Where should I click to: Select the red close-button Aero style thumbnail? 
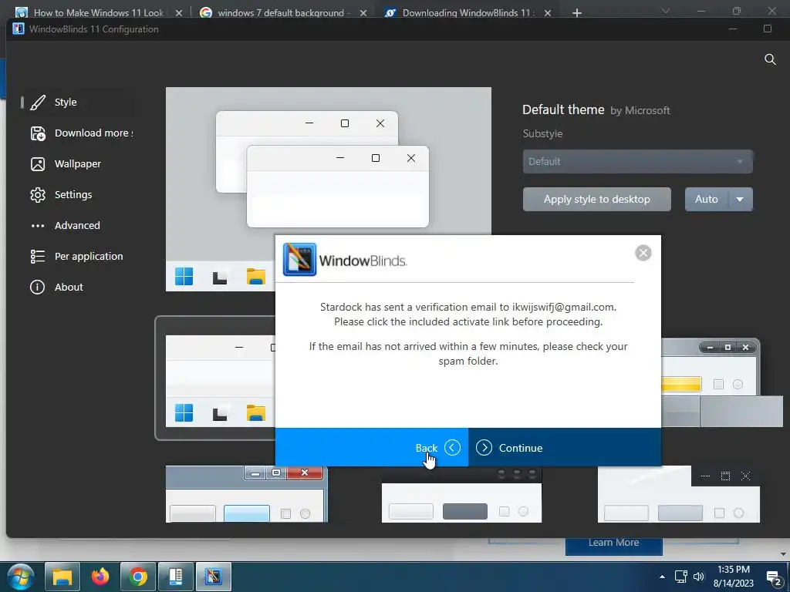point(246,494)
